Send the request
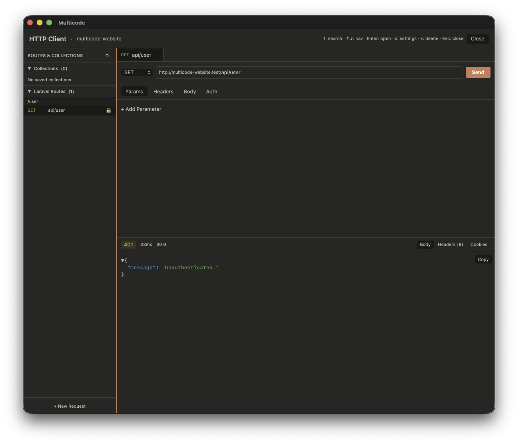Image resolution: width=518 pixels, height=444 pixels. point(478,73)
